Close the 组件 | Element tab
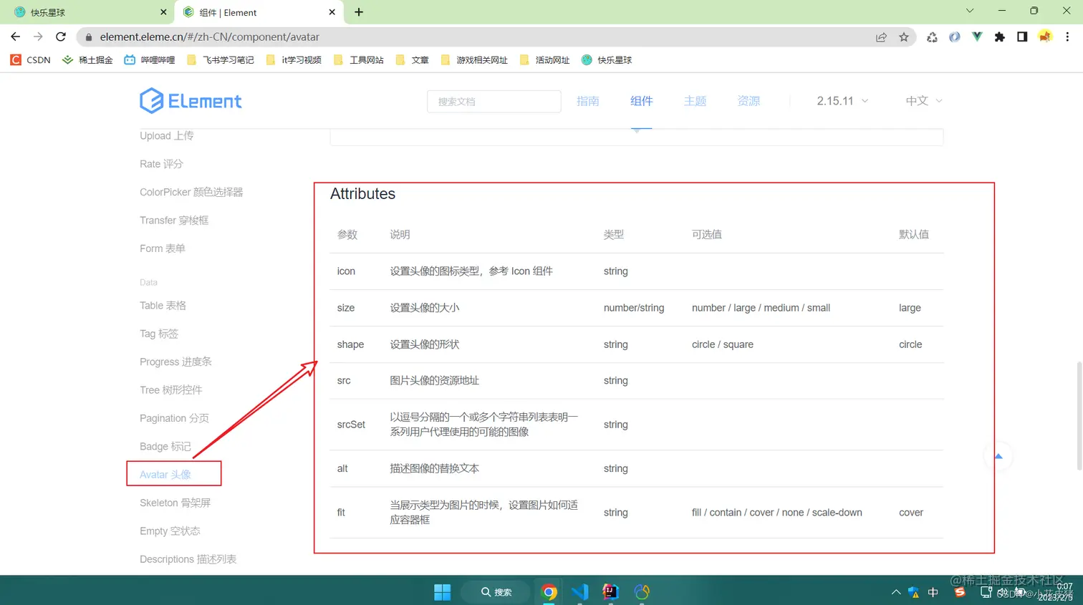 [332, 12]
